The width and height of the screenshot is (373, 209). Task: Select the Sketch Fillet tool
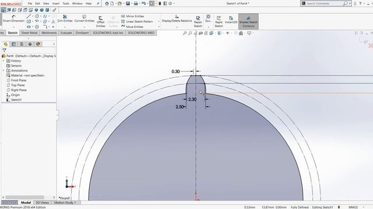[45, 27]
